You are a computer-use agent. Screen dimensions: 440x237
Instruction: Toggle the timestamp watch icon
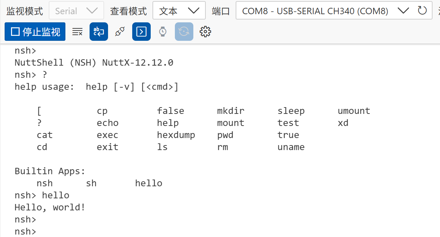pyautogui.click(x=162, y=32)
